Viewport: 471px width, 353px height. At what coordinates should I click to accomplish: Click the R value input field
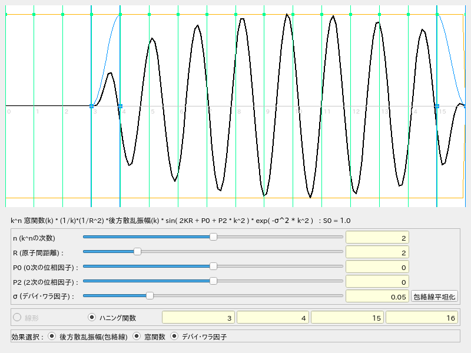[377, 252]
